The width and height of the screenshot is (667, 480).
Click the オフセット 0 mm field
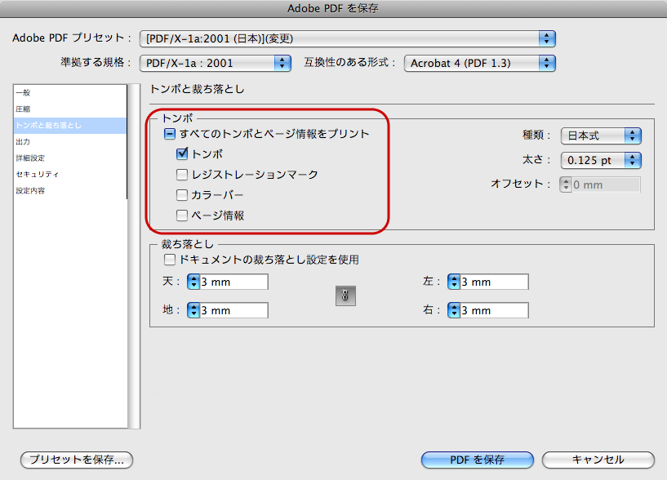[x=606, y=184]
